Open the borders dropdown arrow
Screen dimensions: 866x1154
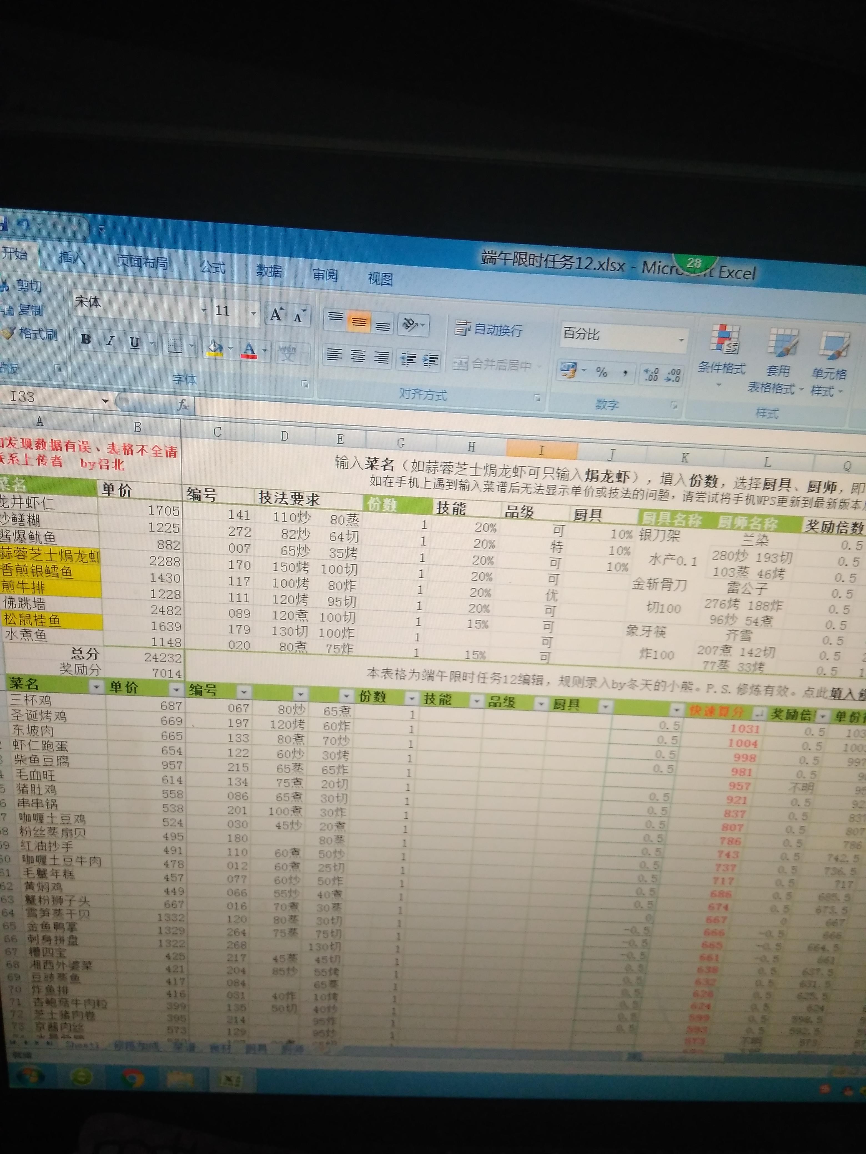point(192,346)
